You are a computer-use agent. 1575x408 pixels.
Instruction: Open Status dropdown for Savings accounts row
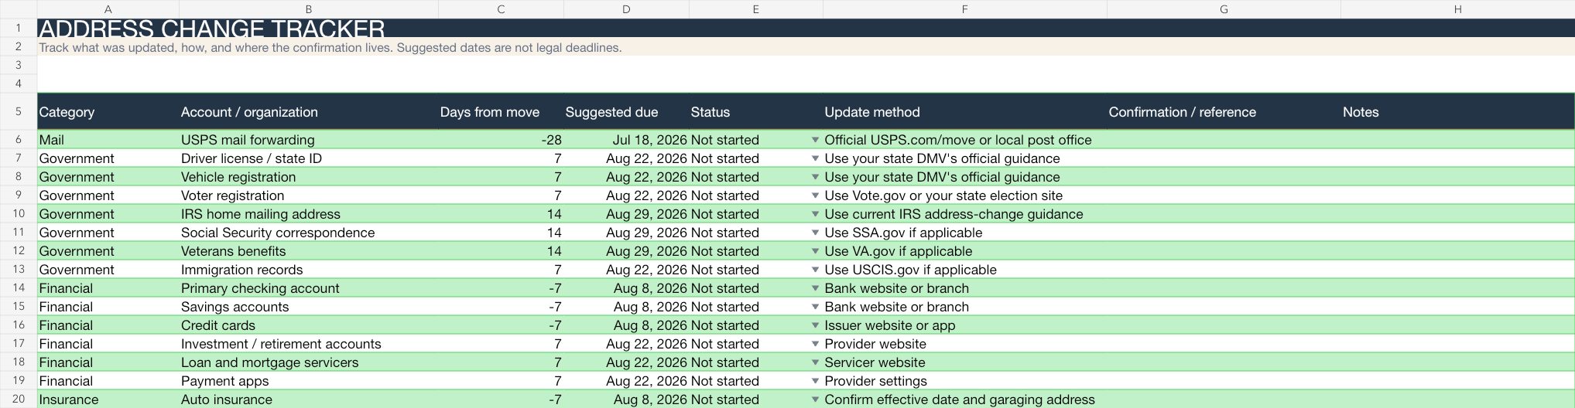(x=814, y=307)
